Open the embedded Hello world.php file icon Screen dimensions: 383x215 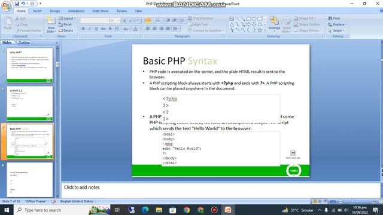click(293, 155)
